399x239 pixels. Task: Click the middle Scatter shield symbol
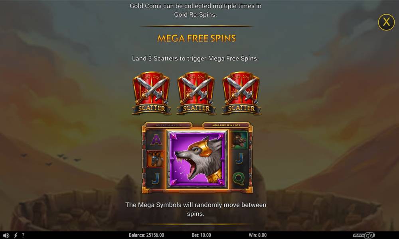pyautogui.click(x=196, y=93)
